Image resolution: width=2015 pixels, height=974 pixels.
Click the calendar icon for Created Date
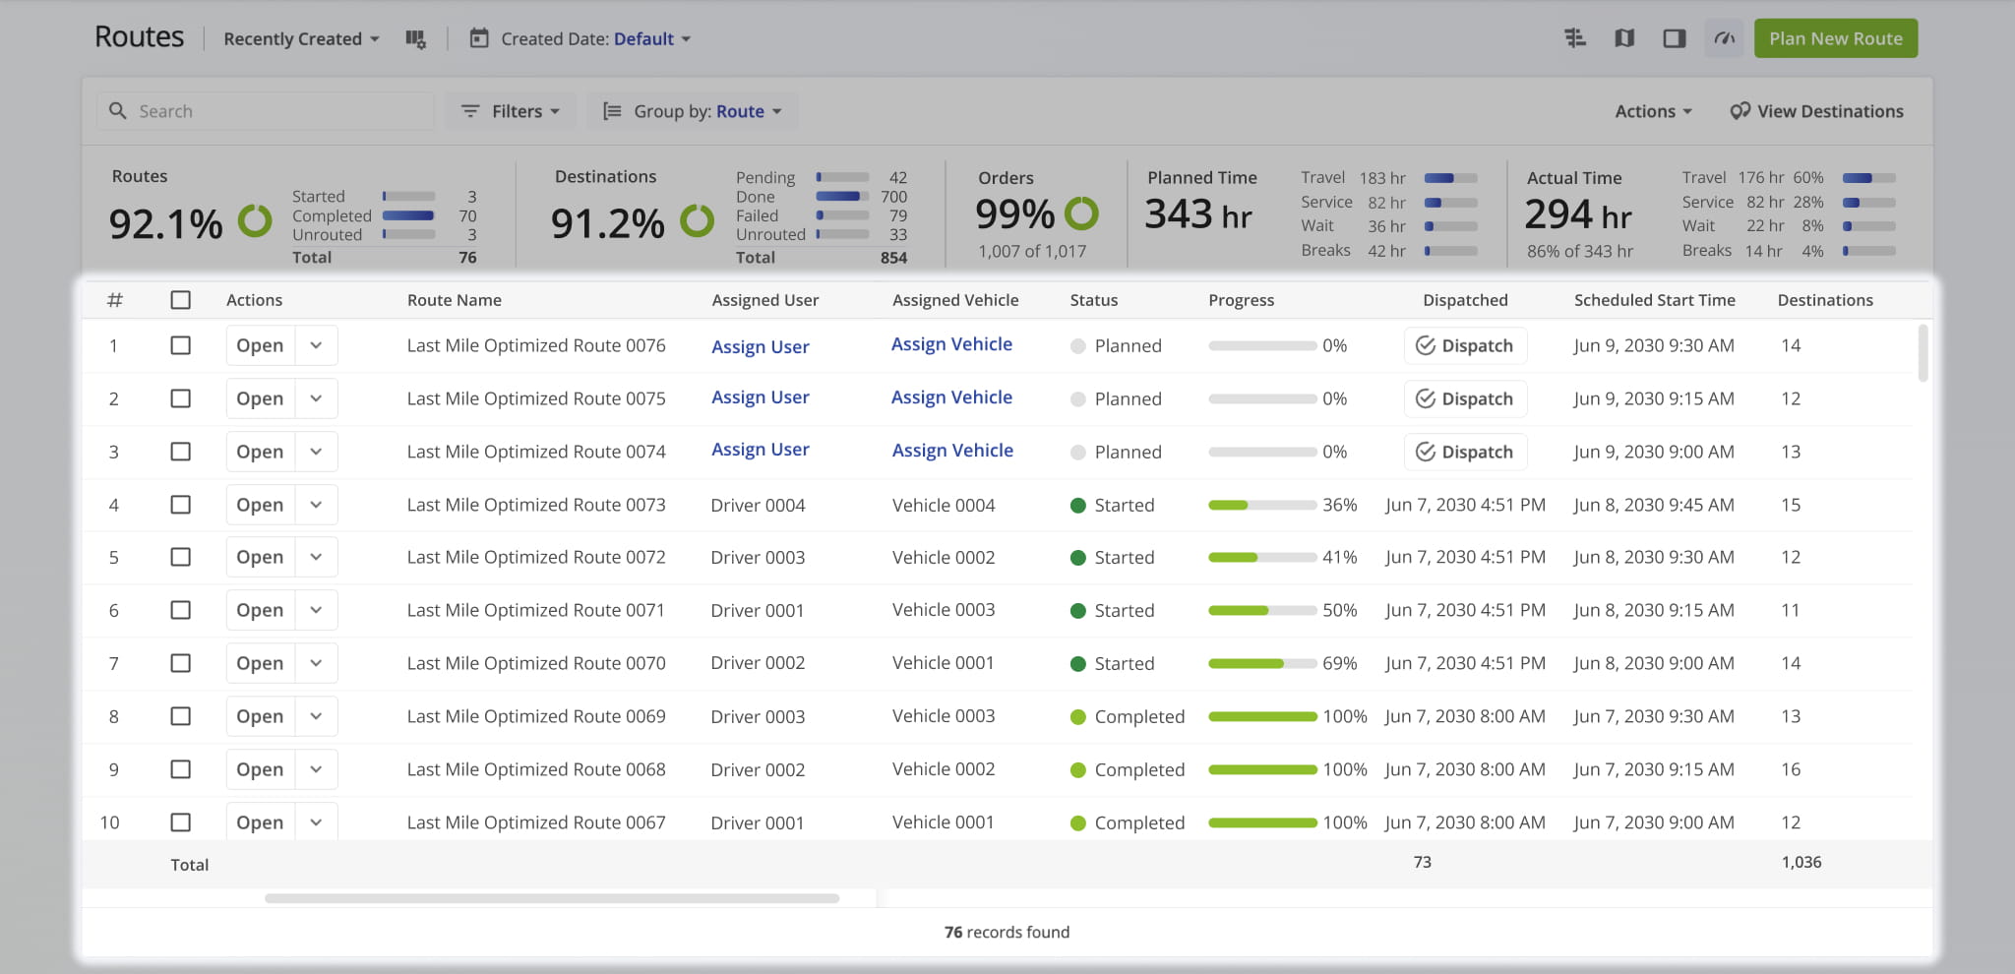pos(479,39)
